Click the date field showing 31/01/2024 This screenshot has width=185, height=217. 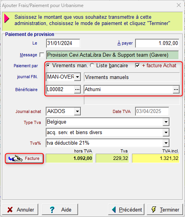click(63, 43)
